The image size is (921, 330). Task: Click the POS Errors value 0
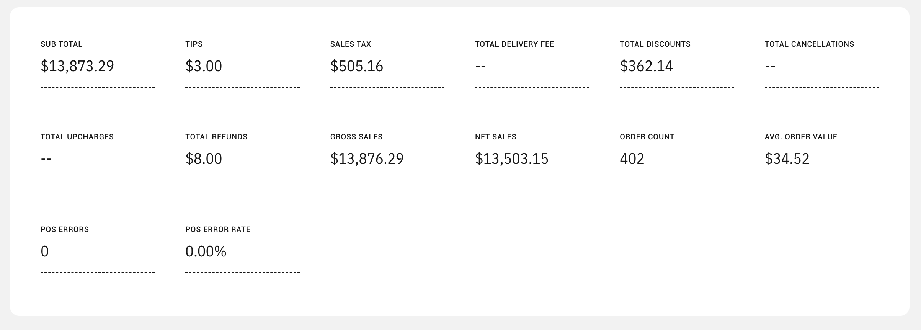44,252
